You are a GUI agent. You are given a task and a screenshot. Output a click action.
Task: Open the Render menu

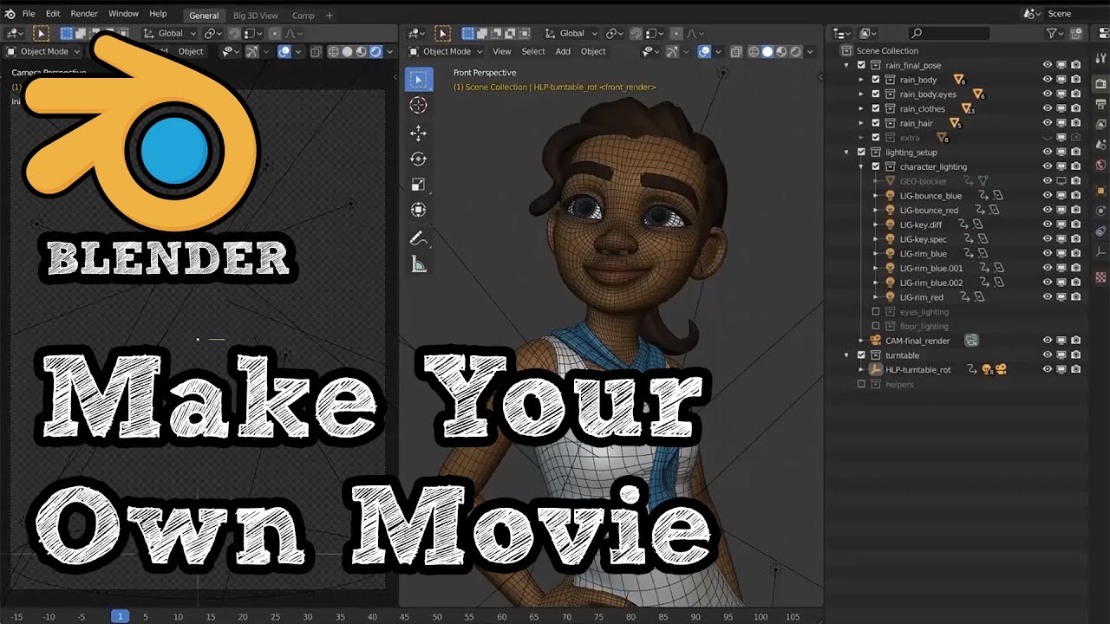click(x=84, y=14)
